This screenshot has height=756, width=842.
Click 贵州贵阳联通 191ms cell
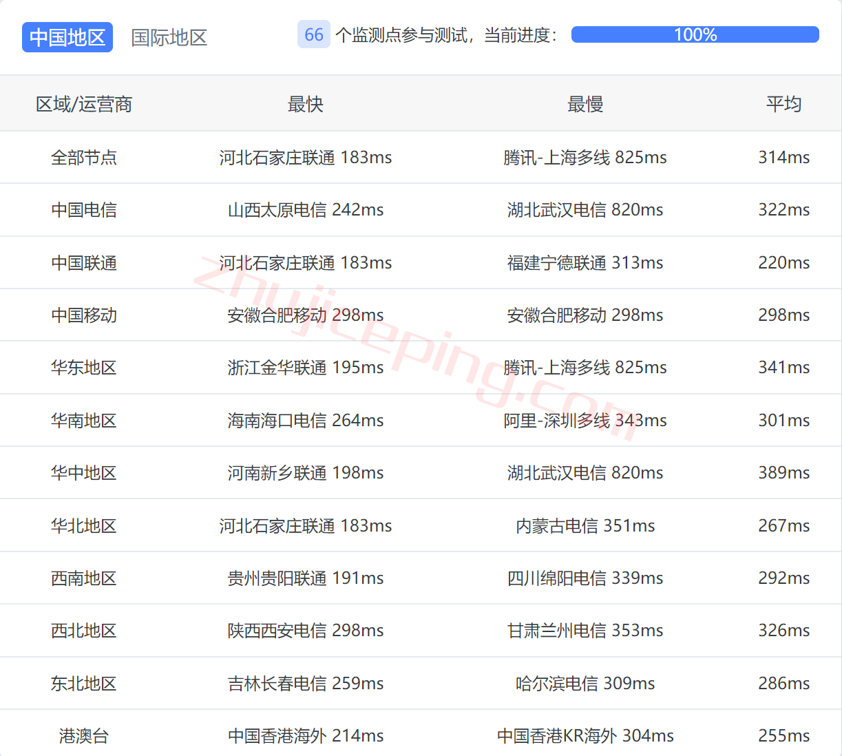[306, 578]
